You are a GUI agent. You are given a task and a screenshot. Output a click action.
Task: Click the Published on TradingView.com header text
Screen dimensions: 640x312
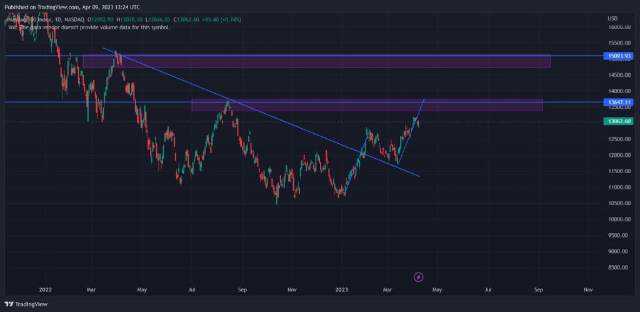[x=72, y=8]
